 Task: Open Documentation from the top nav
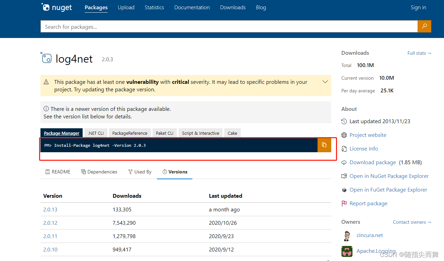tap(192, 8)
